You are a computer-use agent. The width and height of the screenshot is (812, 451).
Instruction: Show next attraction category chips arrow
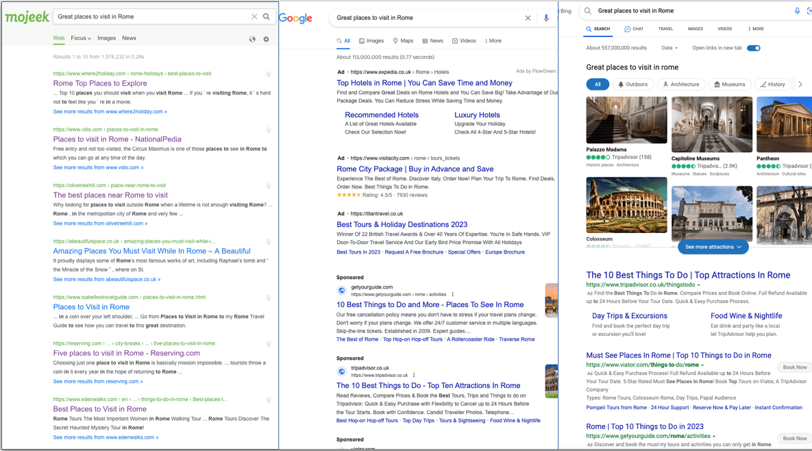click(800, 84)
